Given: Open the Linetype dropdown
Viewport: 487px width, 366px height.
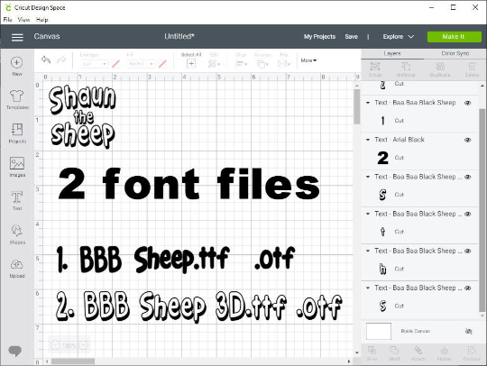Looking at the screenshot, I should click(94, 64).
